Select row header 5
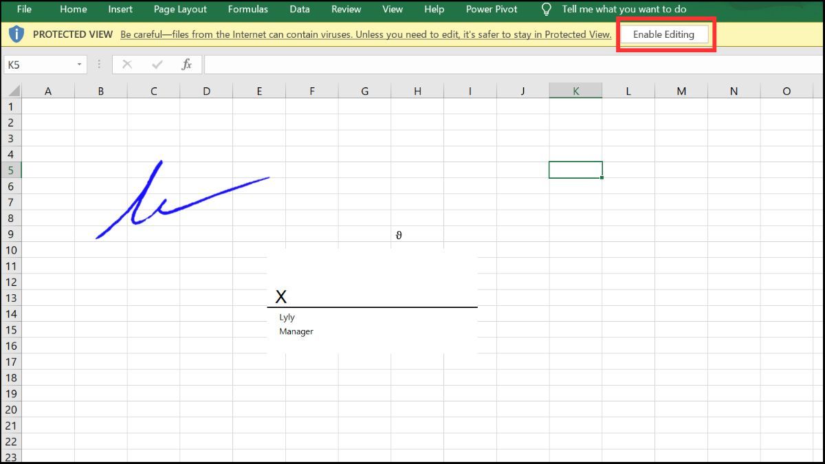Viewport: 825px width, 464px height. click(11, 170)
